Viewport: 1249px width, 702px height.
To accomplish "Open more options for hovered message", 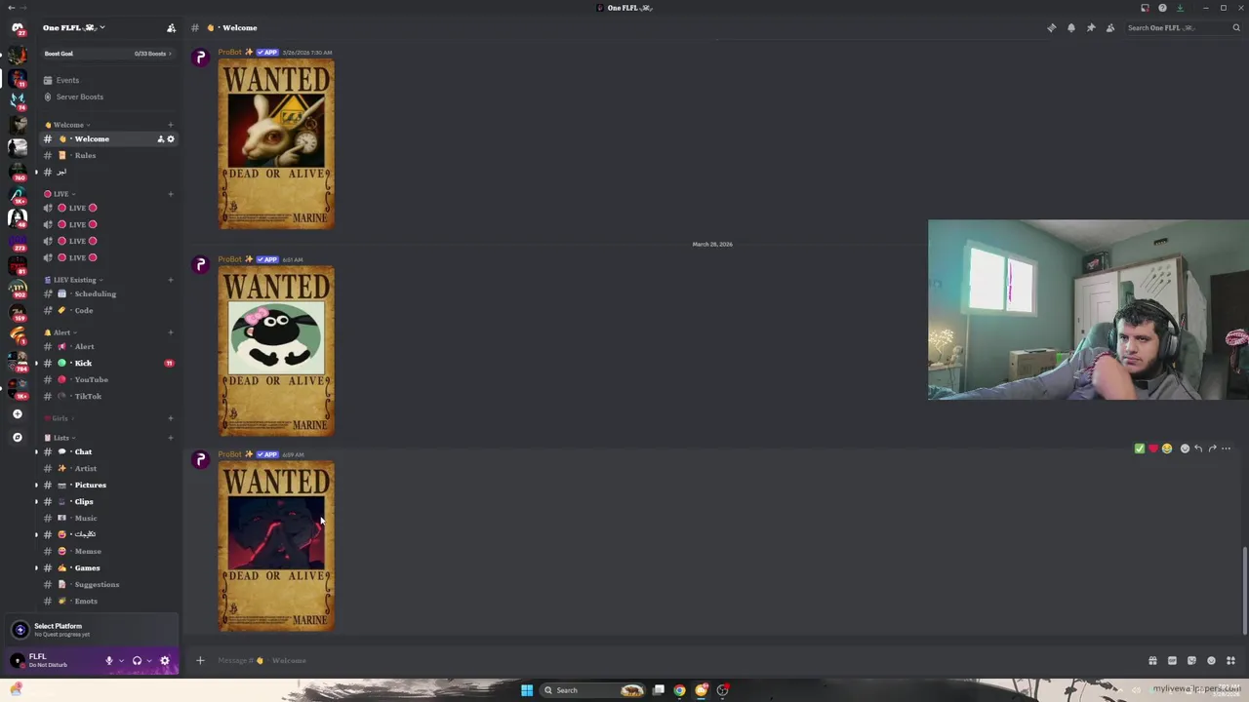I will (1226, 448).
